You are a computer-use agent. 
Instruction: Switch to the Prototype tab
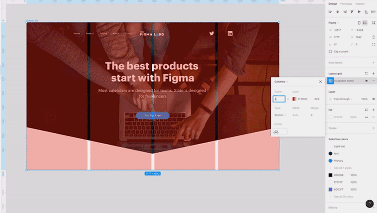point(346,4)
